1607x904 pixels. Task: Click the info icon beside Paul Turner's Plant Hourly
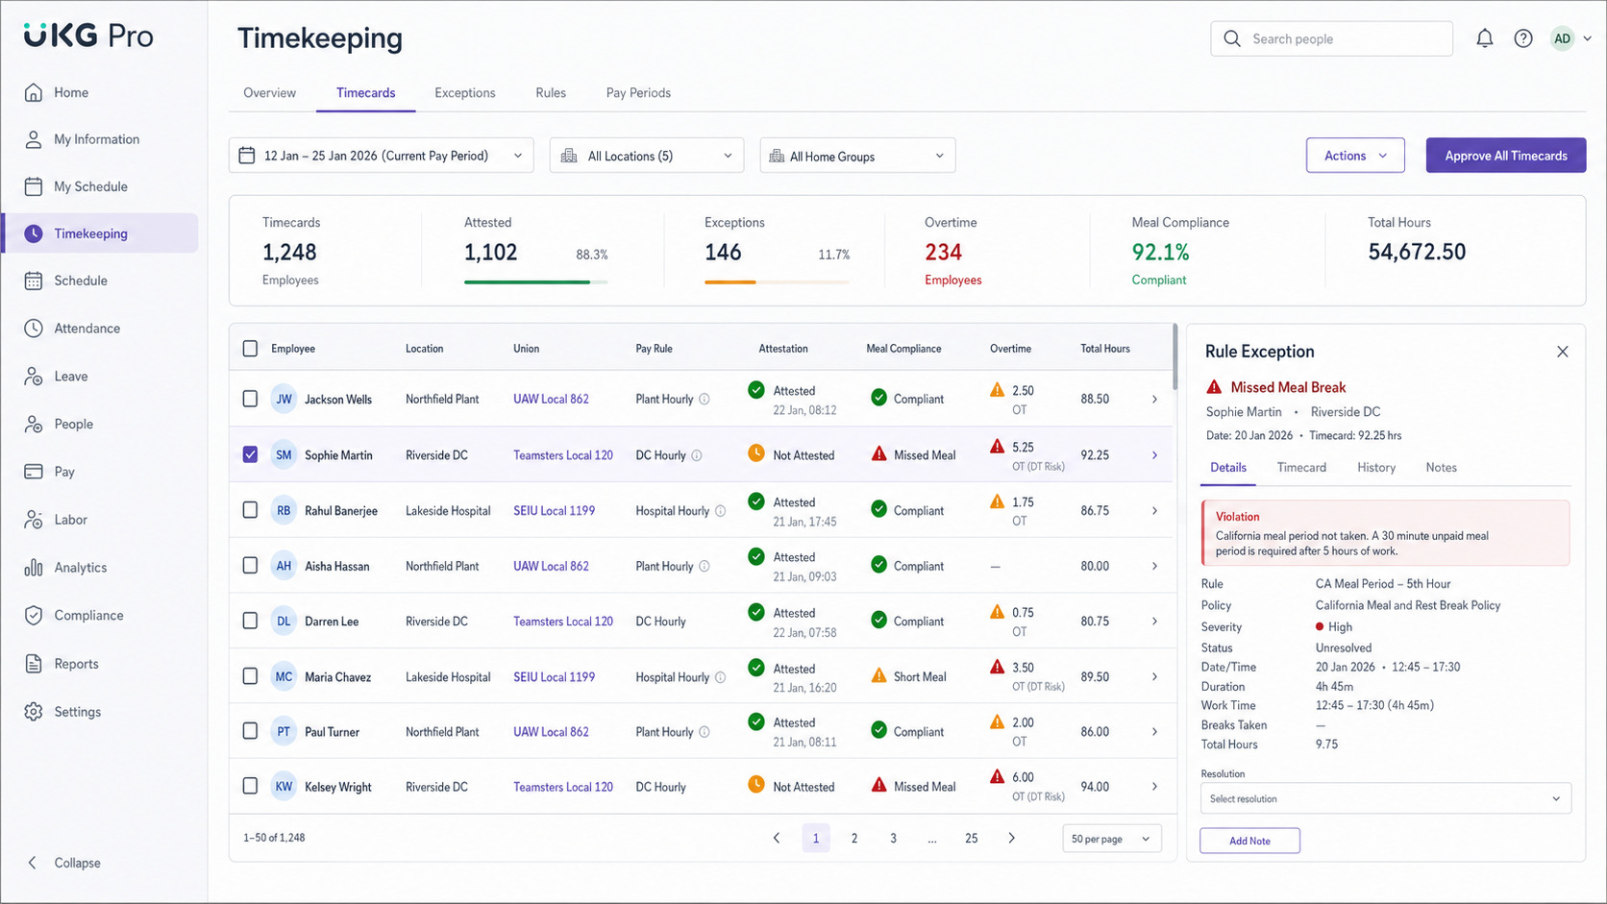[x=705, y=732]
